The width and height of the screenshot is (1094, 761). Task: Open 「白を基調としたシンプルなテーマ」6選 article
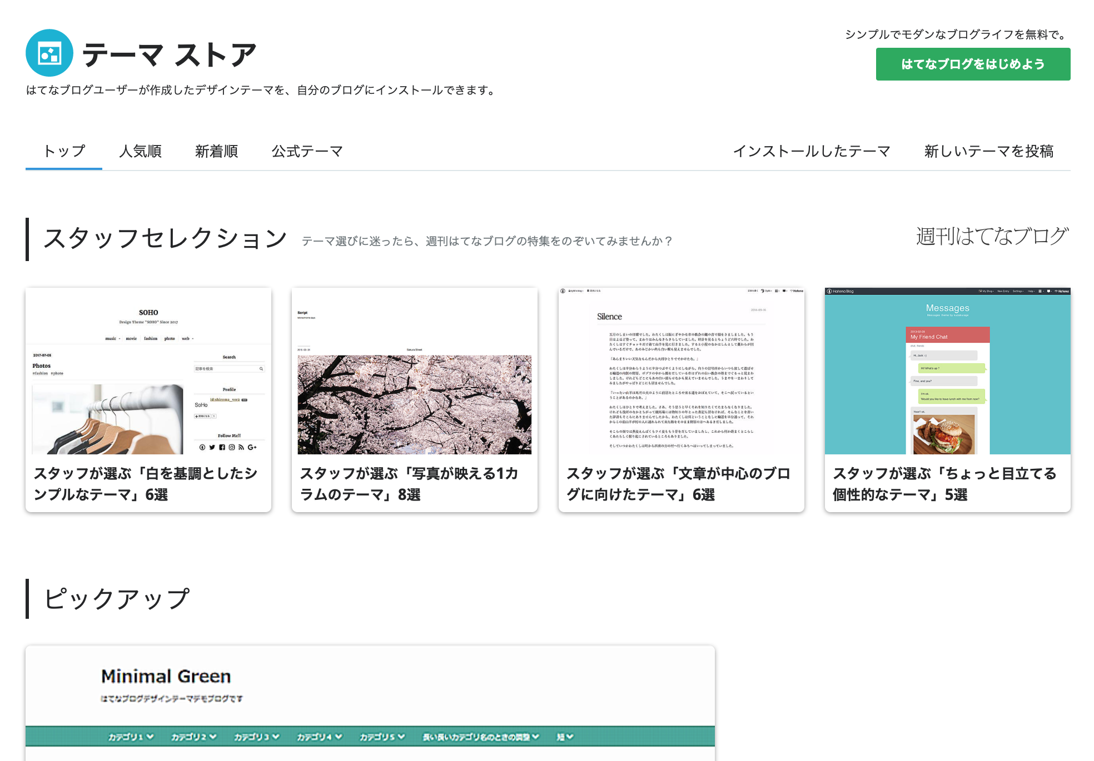click(x=146, y=484)
